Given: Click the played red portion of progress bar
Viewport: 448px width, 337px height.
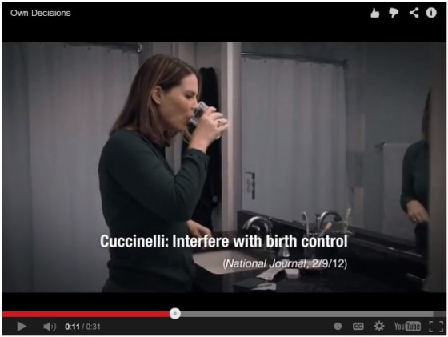Looking at the screenshot, I should 86,314.
